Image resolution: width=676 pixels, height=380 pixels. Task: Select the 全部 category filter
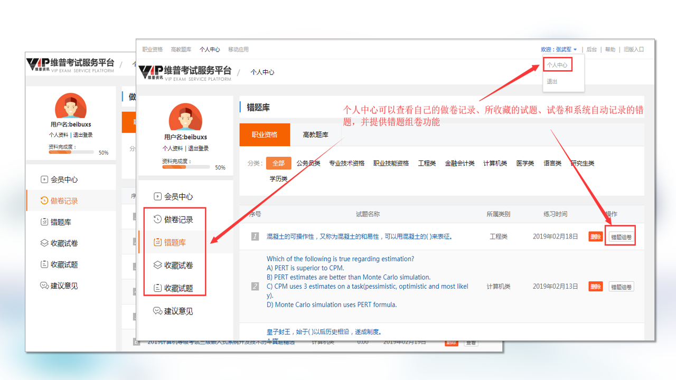pyautogui.click(x=278, y=164)
